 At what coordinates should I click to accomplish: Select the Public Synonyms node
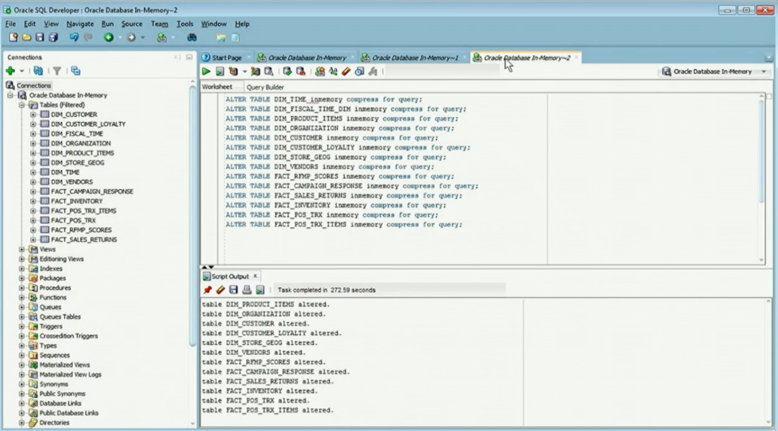coord(62,394)
